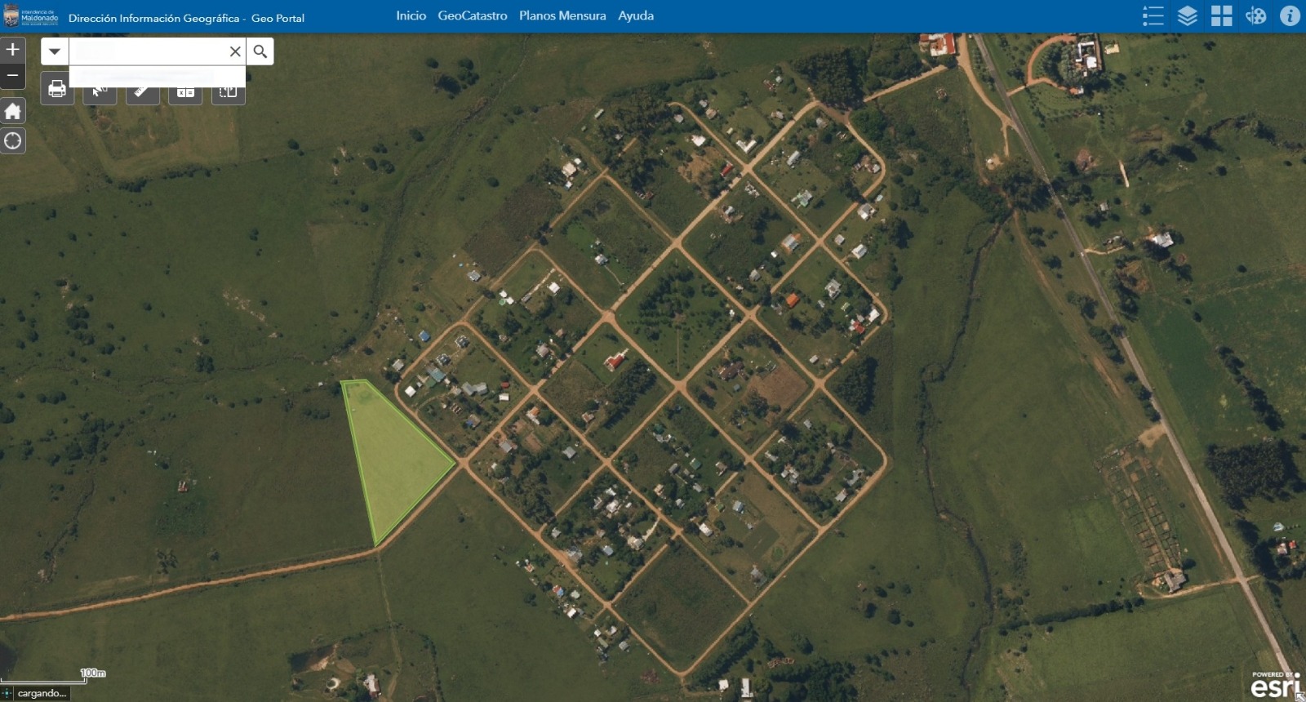Viewport: 1306px width, 702px height.
Task: Open the Legend panel
Action: click(1153, 16)
